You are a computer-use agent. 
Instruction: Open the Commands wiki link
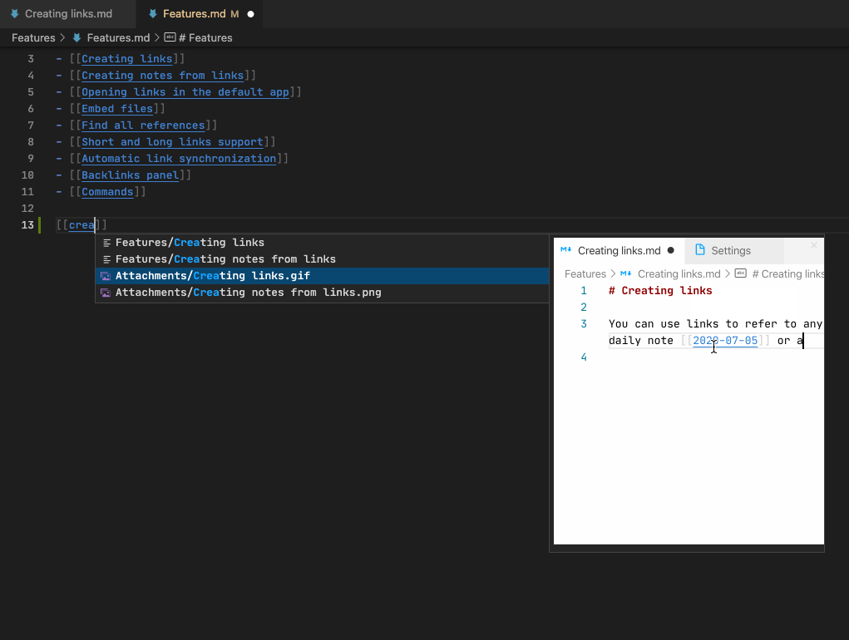(x=107, y=191)
